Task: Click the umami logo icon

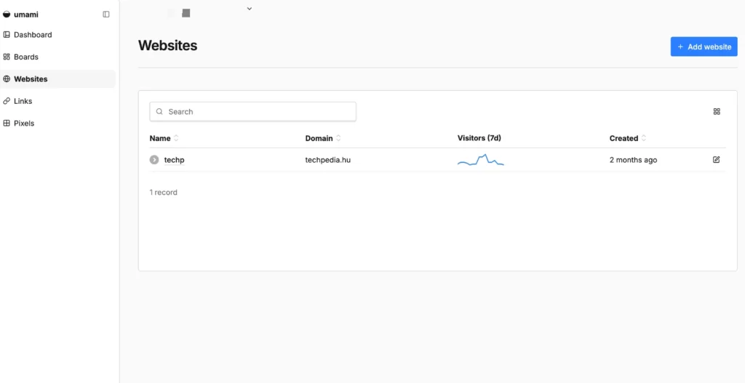Action: [x=7, y=15]
